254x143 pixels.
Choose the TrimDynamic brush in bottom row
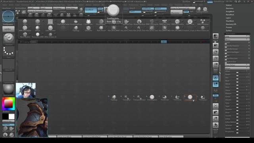click(x=190, y=98)
